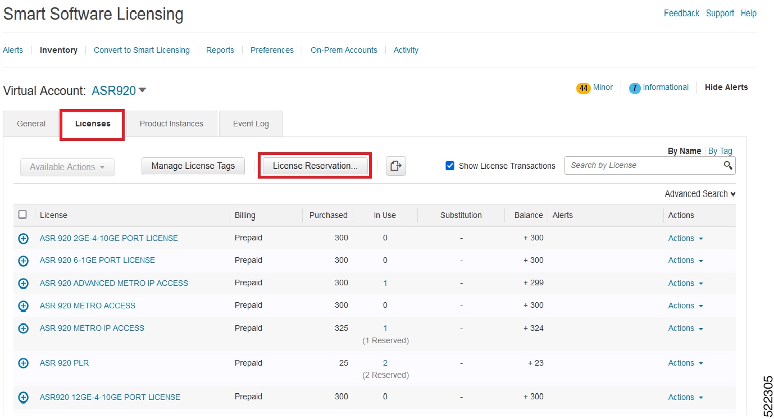
Task: Open Actions menu for ASR 920 METRO IP ACCESS
Action: [685, 328]
